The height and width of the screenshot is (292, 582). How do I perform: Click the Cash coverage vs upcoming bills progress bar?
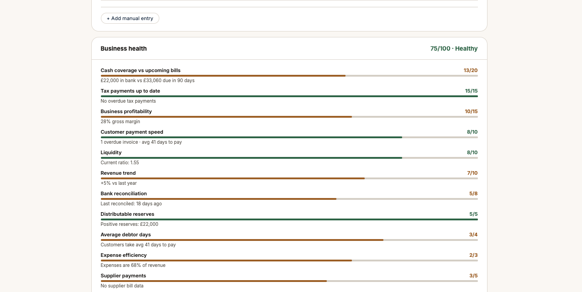289,76
